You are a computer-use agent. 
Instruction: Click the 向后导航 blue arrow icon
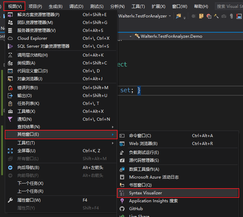pos(10,168)
